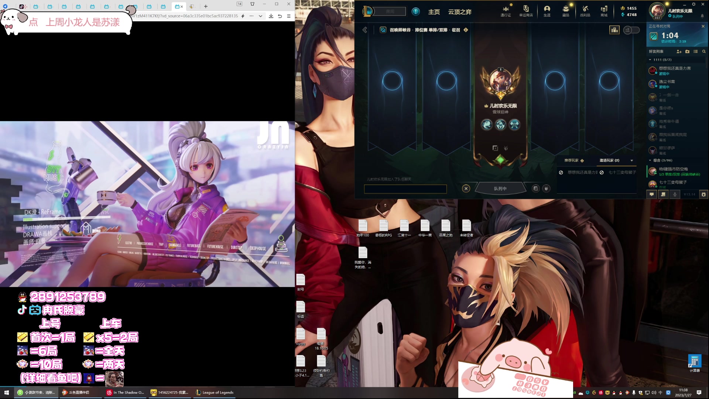
Task: Click the blue alert exclamation icon
Action: pyautogui.click(x=415, y=11)
